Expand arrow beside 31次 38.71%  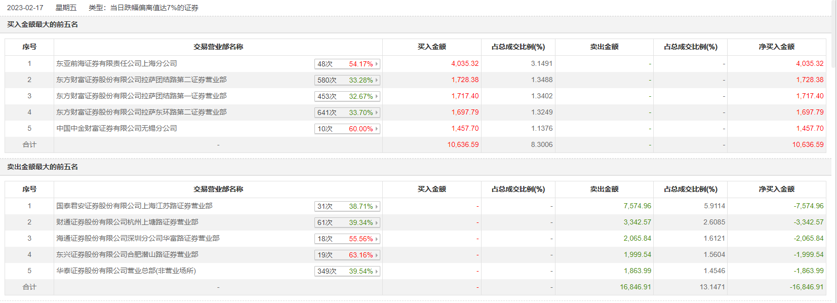[x=377, y=207]
